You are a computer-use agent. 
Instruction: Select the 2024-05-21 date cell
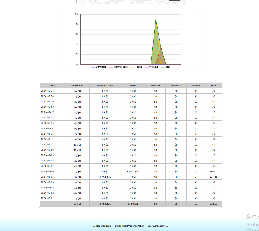click(52, 91)
